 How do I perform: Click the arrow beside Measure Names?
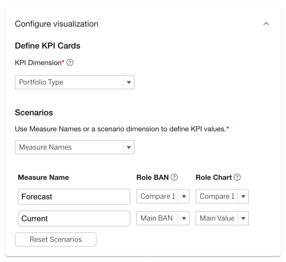129,147
